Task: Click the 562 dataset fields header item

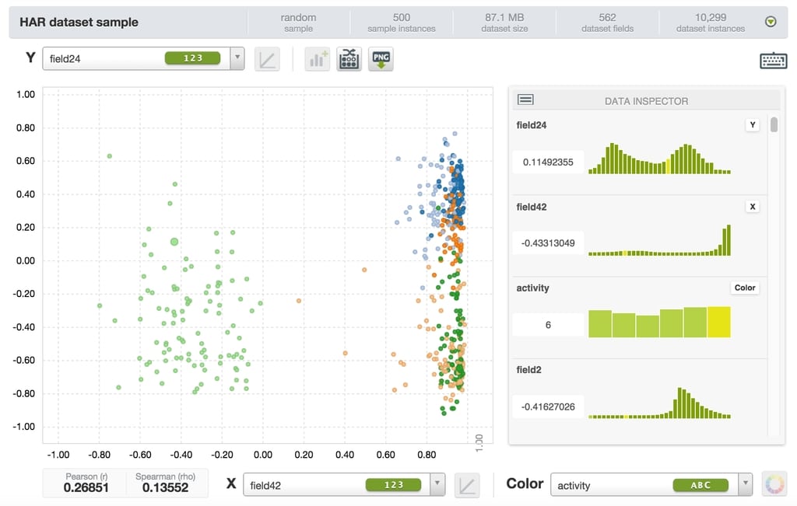Action: pyautogui.click(x=607, y=23)
